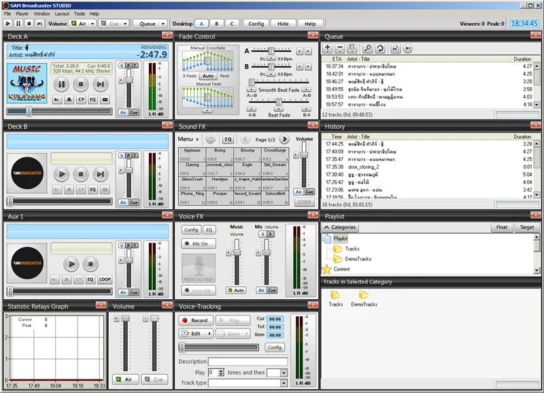Toggle Air in the Volume panel
The height and width of the screenshot is (393, 544).
[x=125, y=379]
